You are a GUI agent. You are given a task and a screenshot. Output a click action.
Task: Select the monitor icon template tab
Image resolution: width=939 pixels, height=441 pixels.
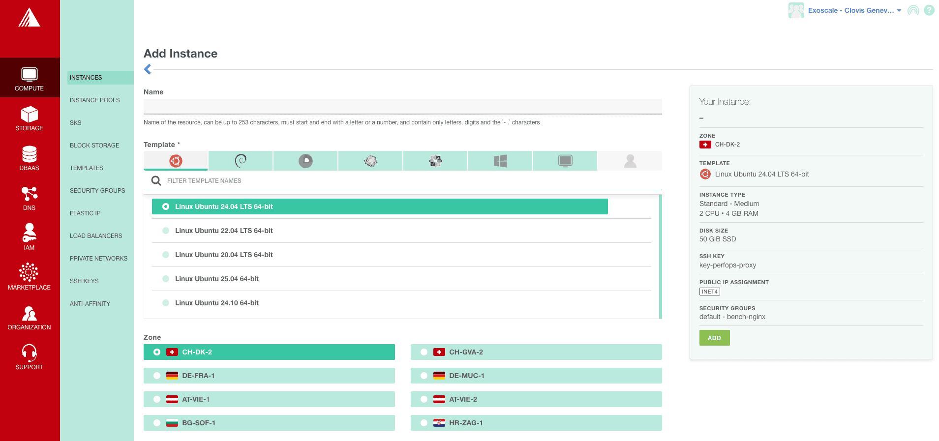(x=565, y=161)
